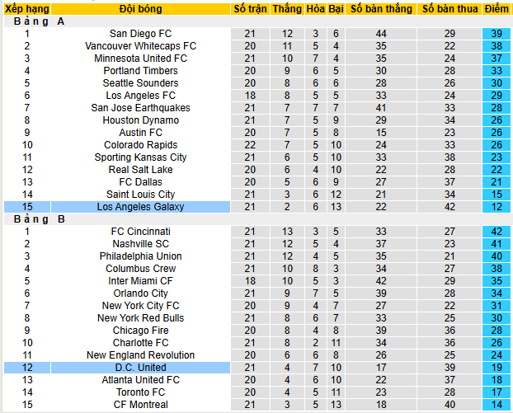Select the highlighted Los Angeles Galaxy row
This screenshot has width=513, height=413.
point(140,207)
